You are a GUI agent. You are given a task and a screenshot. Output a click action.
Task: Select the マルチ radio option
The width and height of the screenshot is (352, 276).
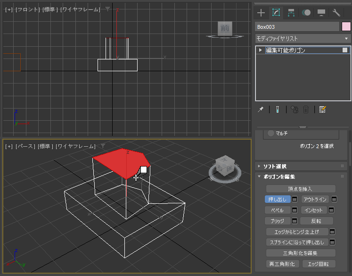271,133
